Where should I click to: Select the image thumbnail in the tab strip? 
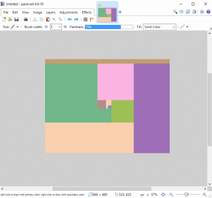(x=107, y=13)
